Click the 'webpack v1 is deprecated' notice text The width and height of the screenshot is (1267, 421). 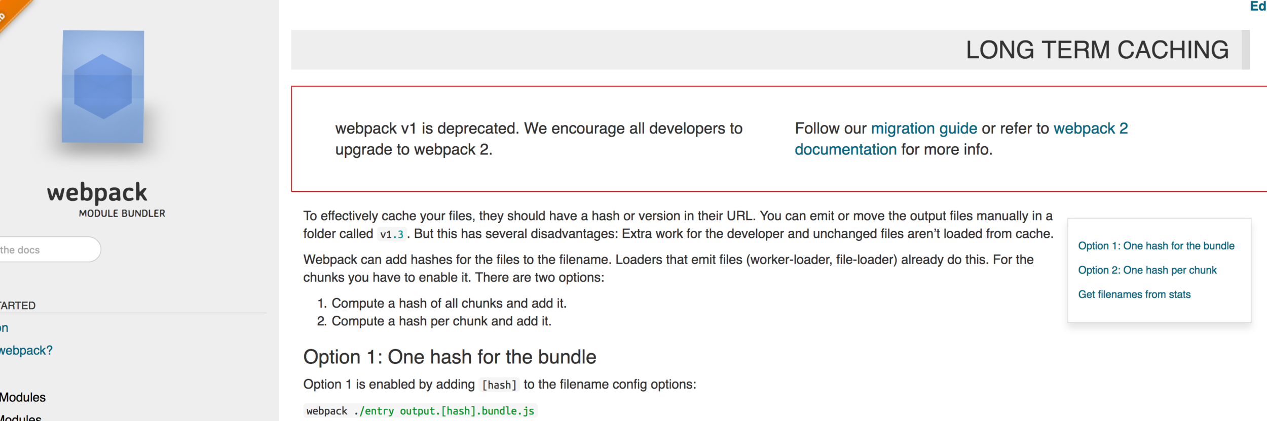539,139
